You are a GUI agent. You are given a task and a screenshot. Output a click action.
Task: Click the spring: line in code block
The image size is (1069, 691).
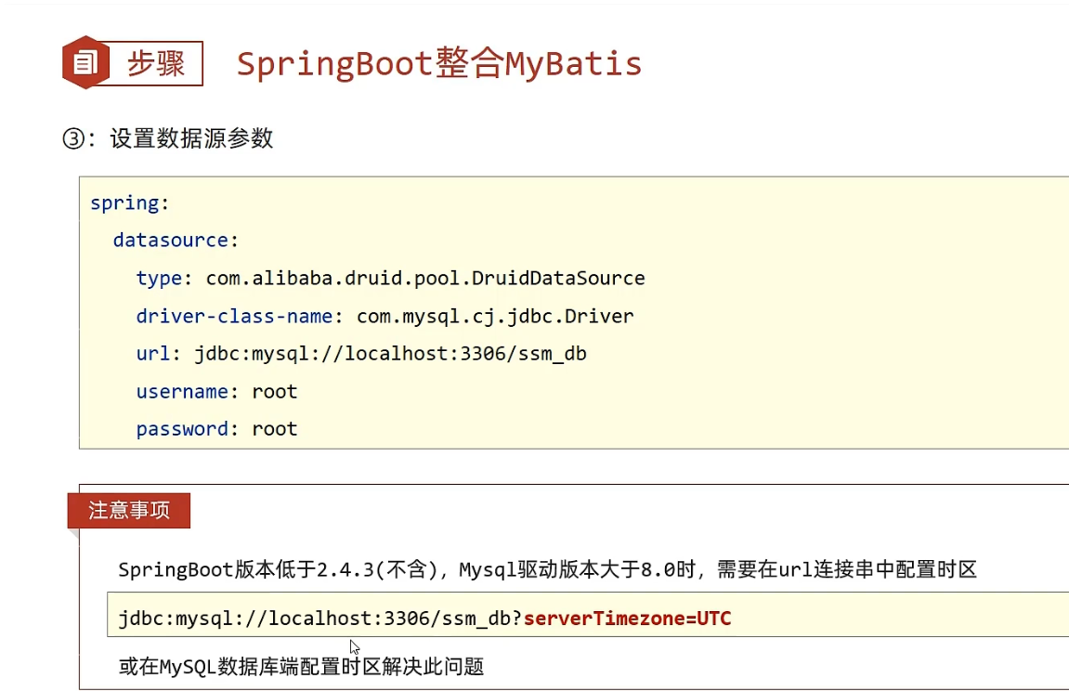point(130,203)
